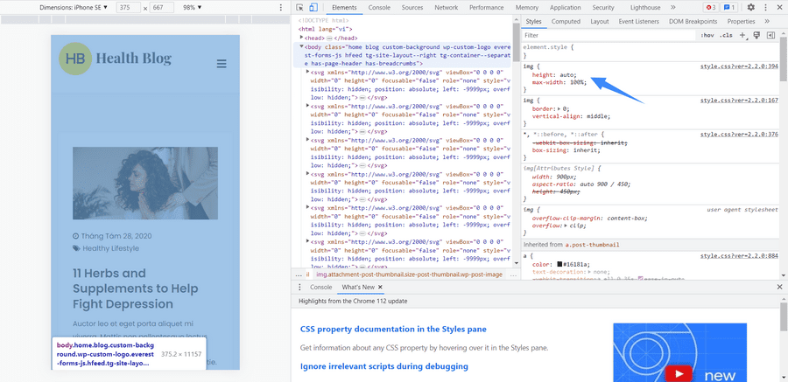Image resolution: width=788 pixels, height=382 pixels.
Task: Close the bottom drawer panel
Action: pyautogui.click(x=779, y=287)
